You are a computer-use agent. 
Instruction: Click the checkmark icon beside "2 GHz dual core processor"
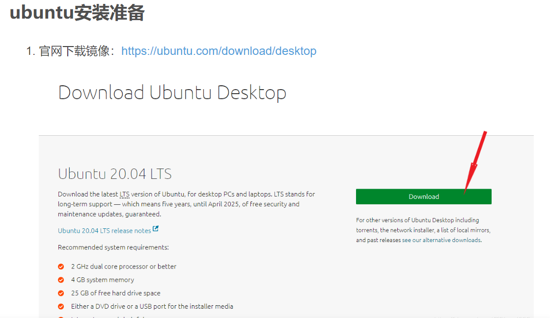coord(61,266)
